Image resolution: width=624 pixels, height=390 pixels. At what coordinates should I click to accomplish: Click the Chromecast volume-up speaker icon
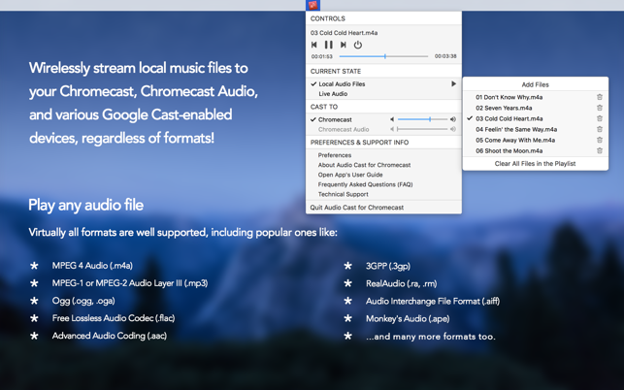(453, 119)
